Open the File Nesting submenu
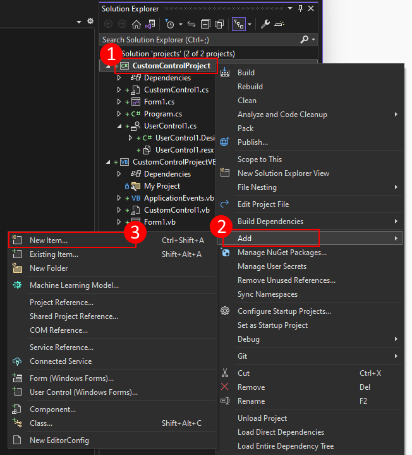Viewport: 412px width, 455px height. pos(310,187)
